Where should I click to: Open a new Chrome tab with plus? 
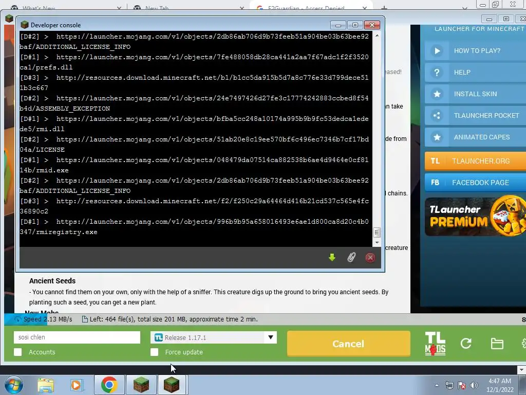click(384, 8)
